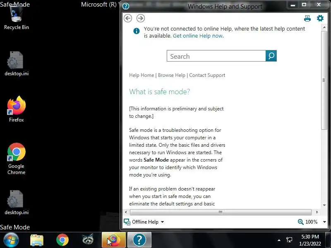Launch Chrome from the taskbar

pyautogui.click(x=62, y=240)
